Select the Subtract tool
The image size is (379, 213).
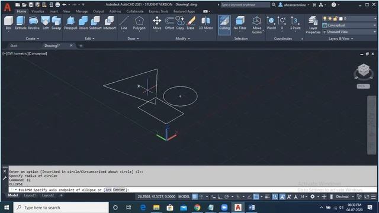tap(95, 23)
